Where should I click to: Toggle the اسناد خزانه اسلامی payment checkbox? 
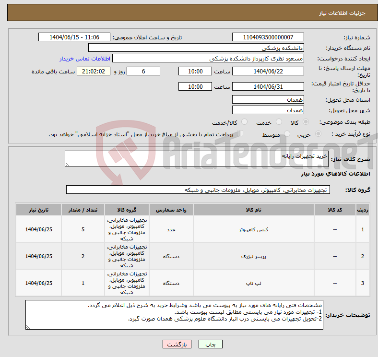(x=240, y=133)
